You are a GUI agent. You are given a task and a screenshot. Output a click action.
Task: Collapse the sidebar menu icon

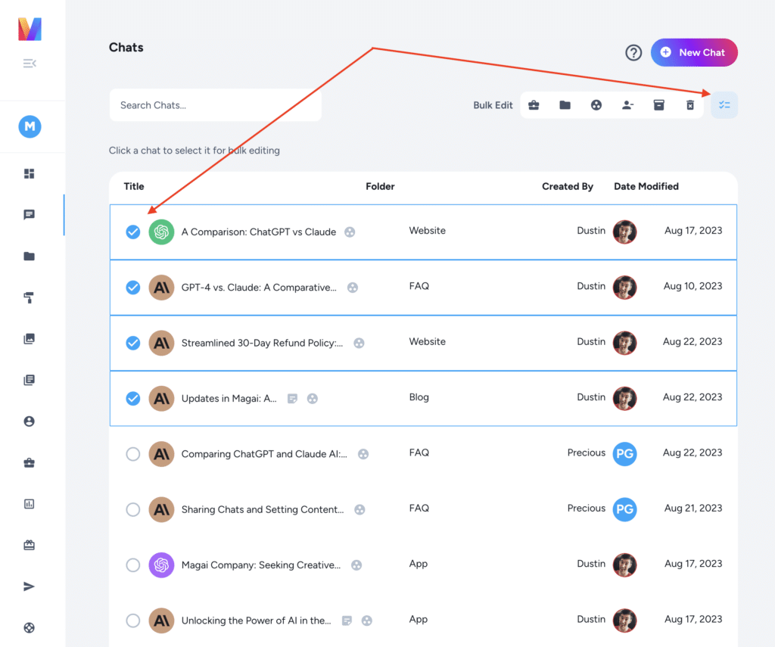pos(30,64)
